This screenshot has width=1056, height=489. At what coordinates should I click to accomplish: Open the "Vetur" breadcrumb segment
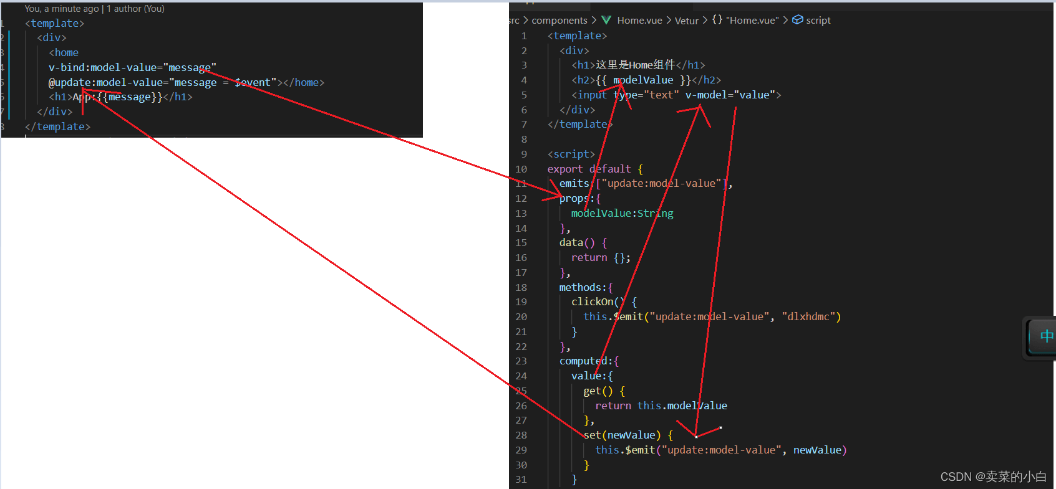[x=686, y=21]
